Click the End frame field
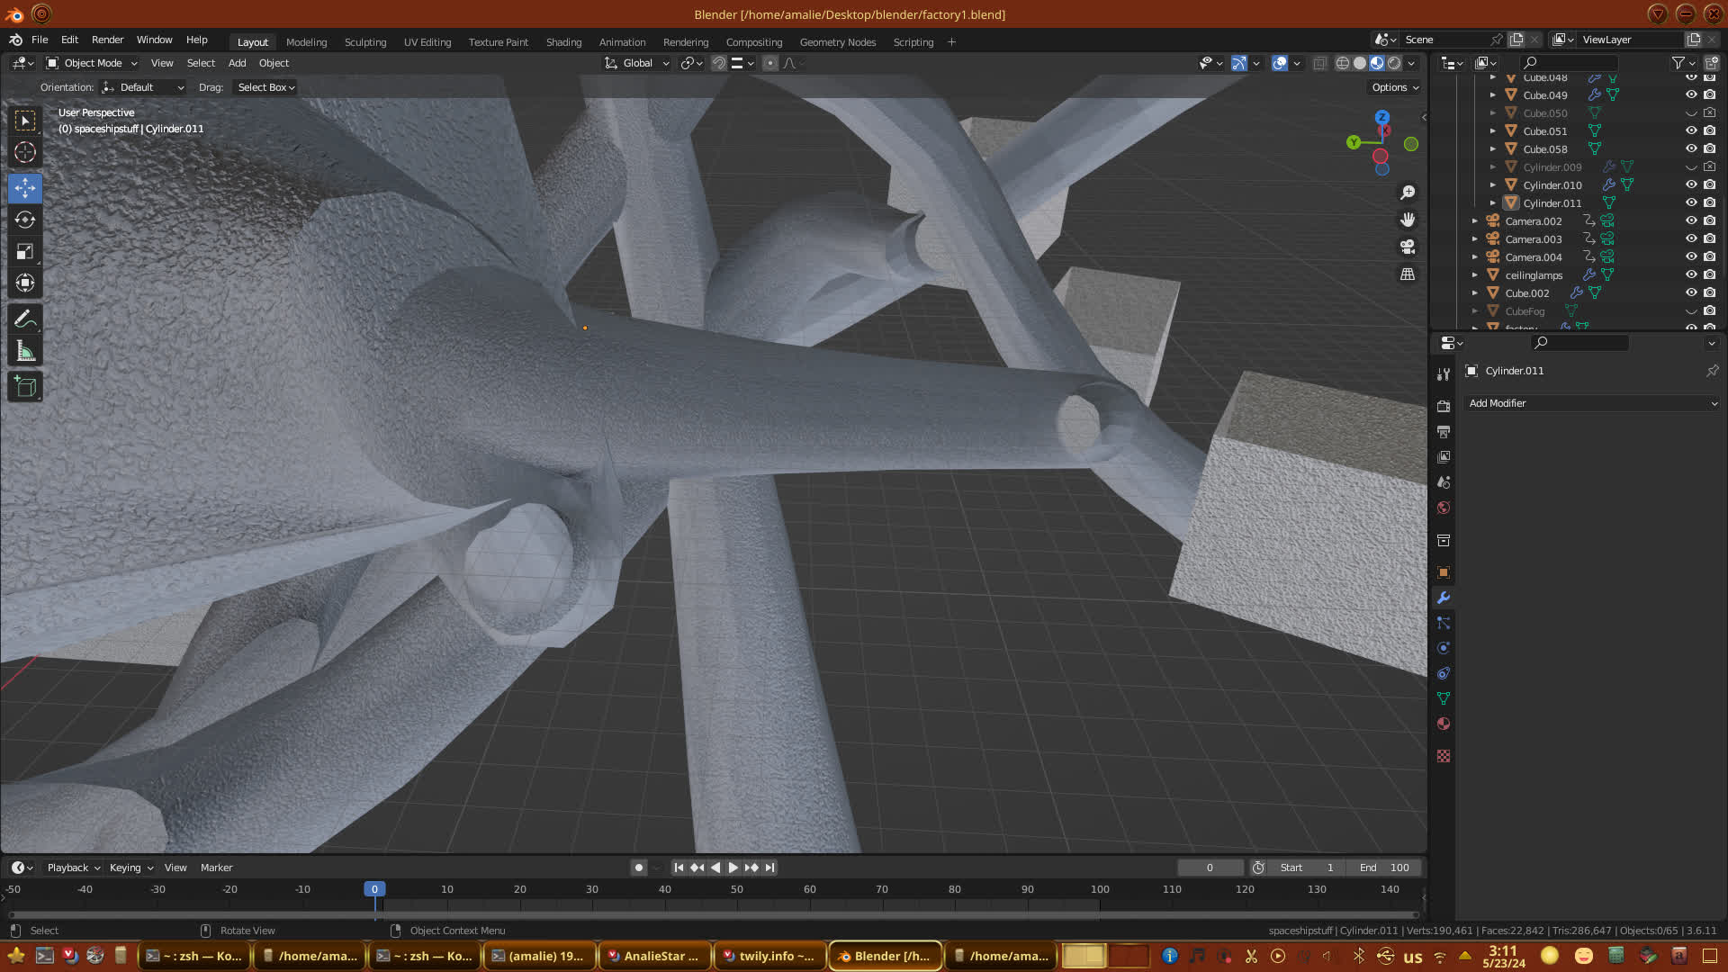Image resolution: width=1728 pixels, height=972 pixels. click(1384, 868)
